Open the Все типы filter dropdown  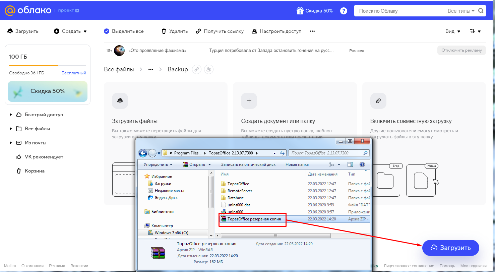[461, 11]
